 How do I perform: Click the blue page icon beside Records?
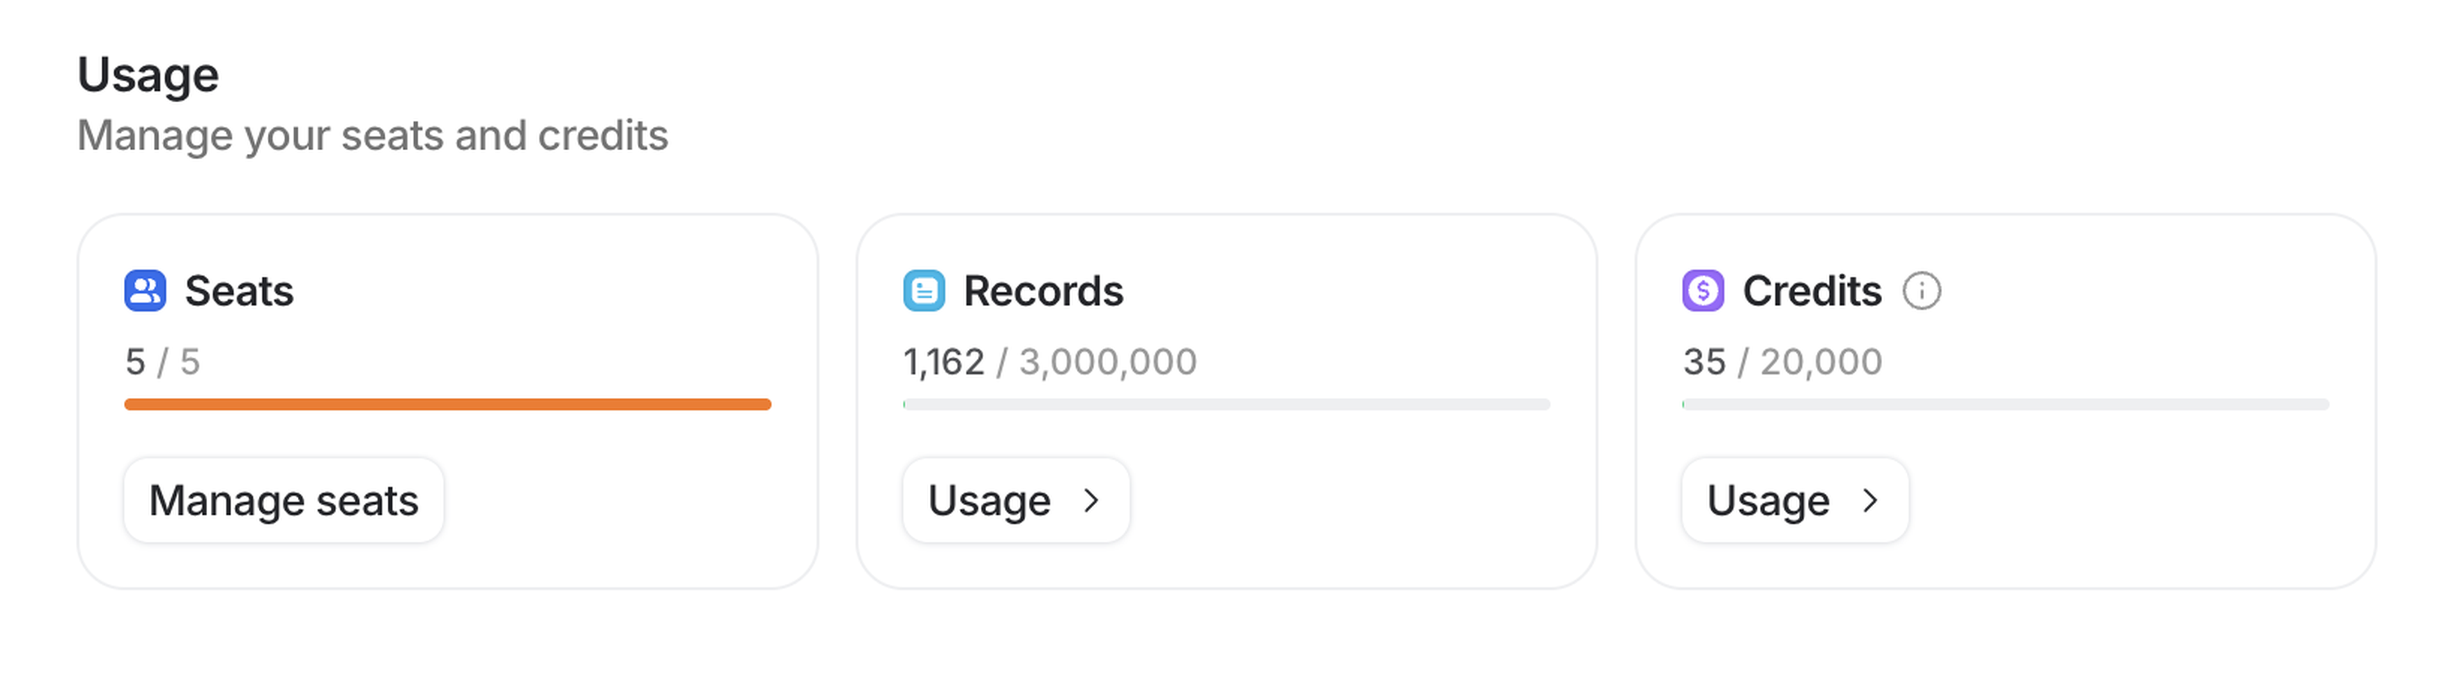(x=925, y=291)
